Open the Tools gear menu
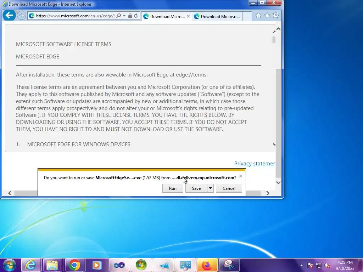Viewport: 363px width, 272px height. pyautogui.click(x=276, y=16)
